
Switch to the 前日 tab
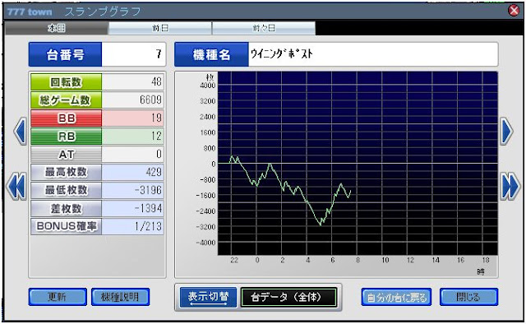(x=160, y=28)
